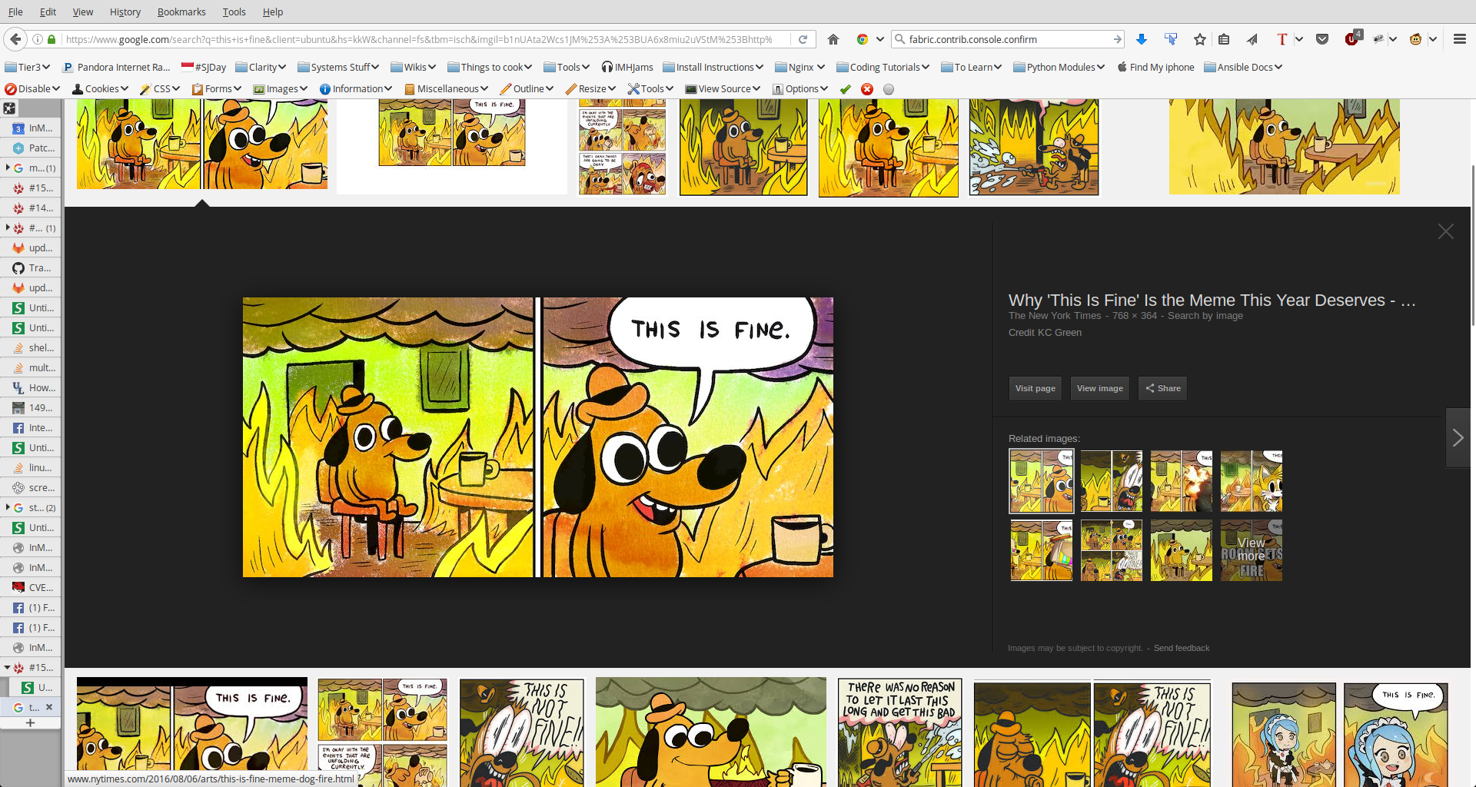The width and height of the screenshot is (1476, 787).
Task: Click the red X indicator in the developer toolbar
Action: pos(867,89)
